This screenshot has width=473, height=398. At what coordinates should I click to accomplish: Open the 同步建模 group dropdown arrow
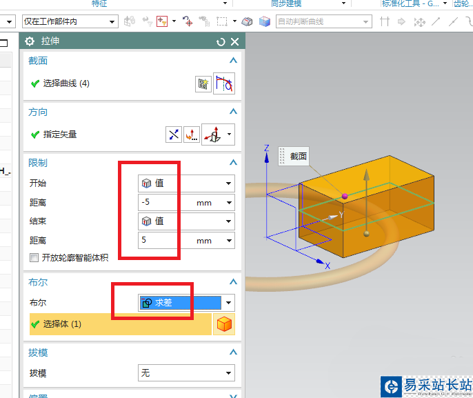pyautogui.click(x=343, y=3)
